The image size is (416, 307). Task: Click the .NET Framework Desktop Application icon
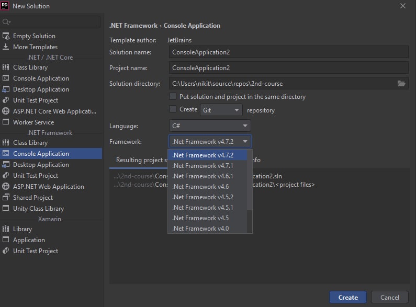click(x=6, y=164)
